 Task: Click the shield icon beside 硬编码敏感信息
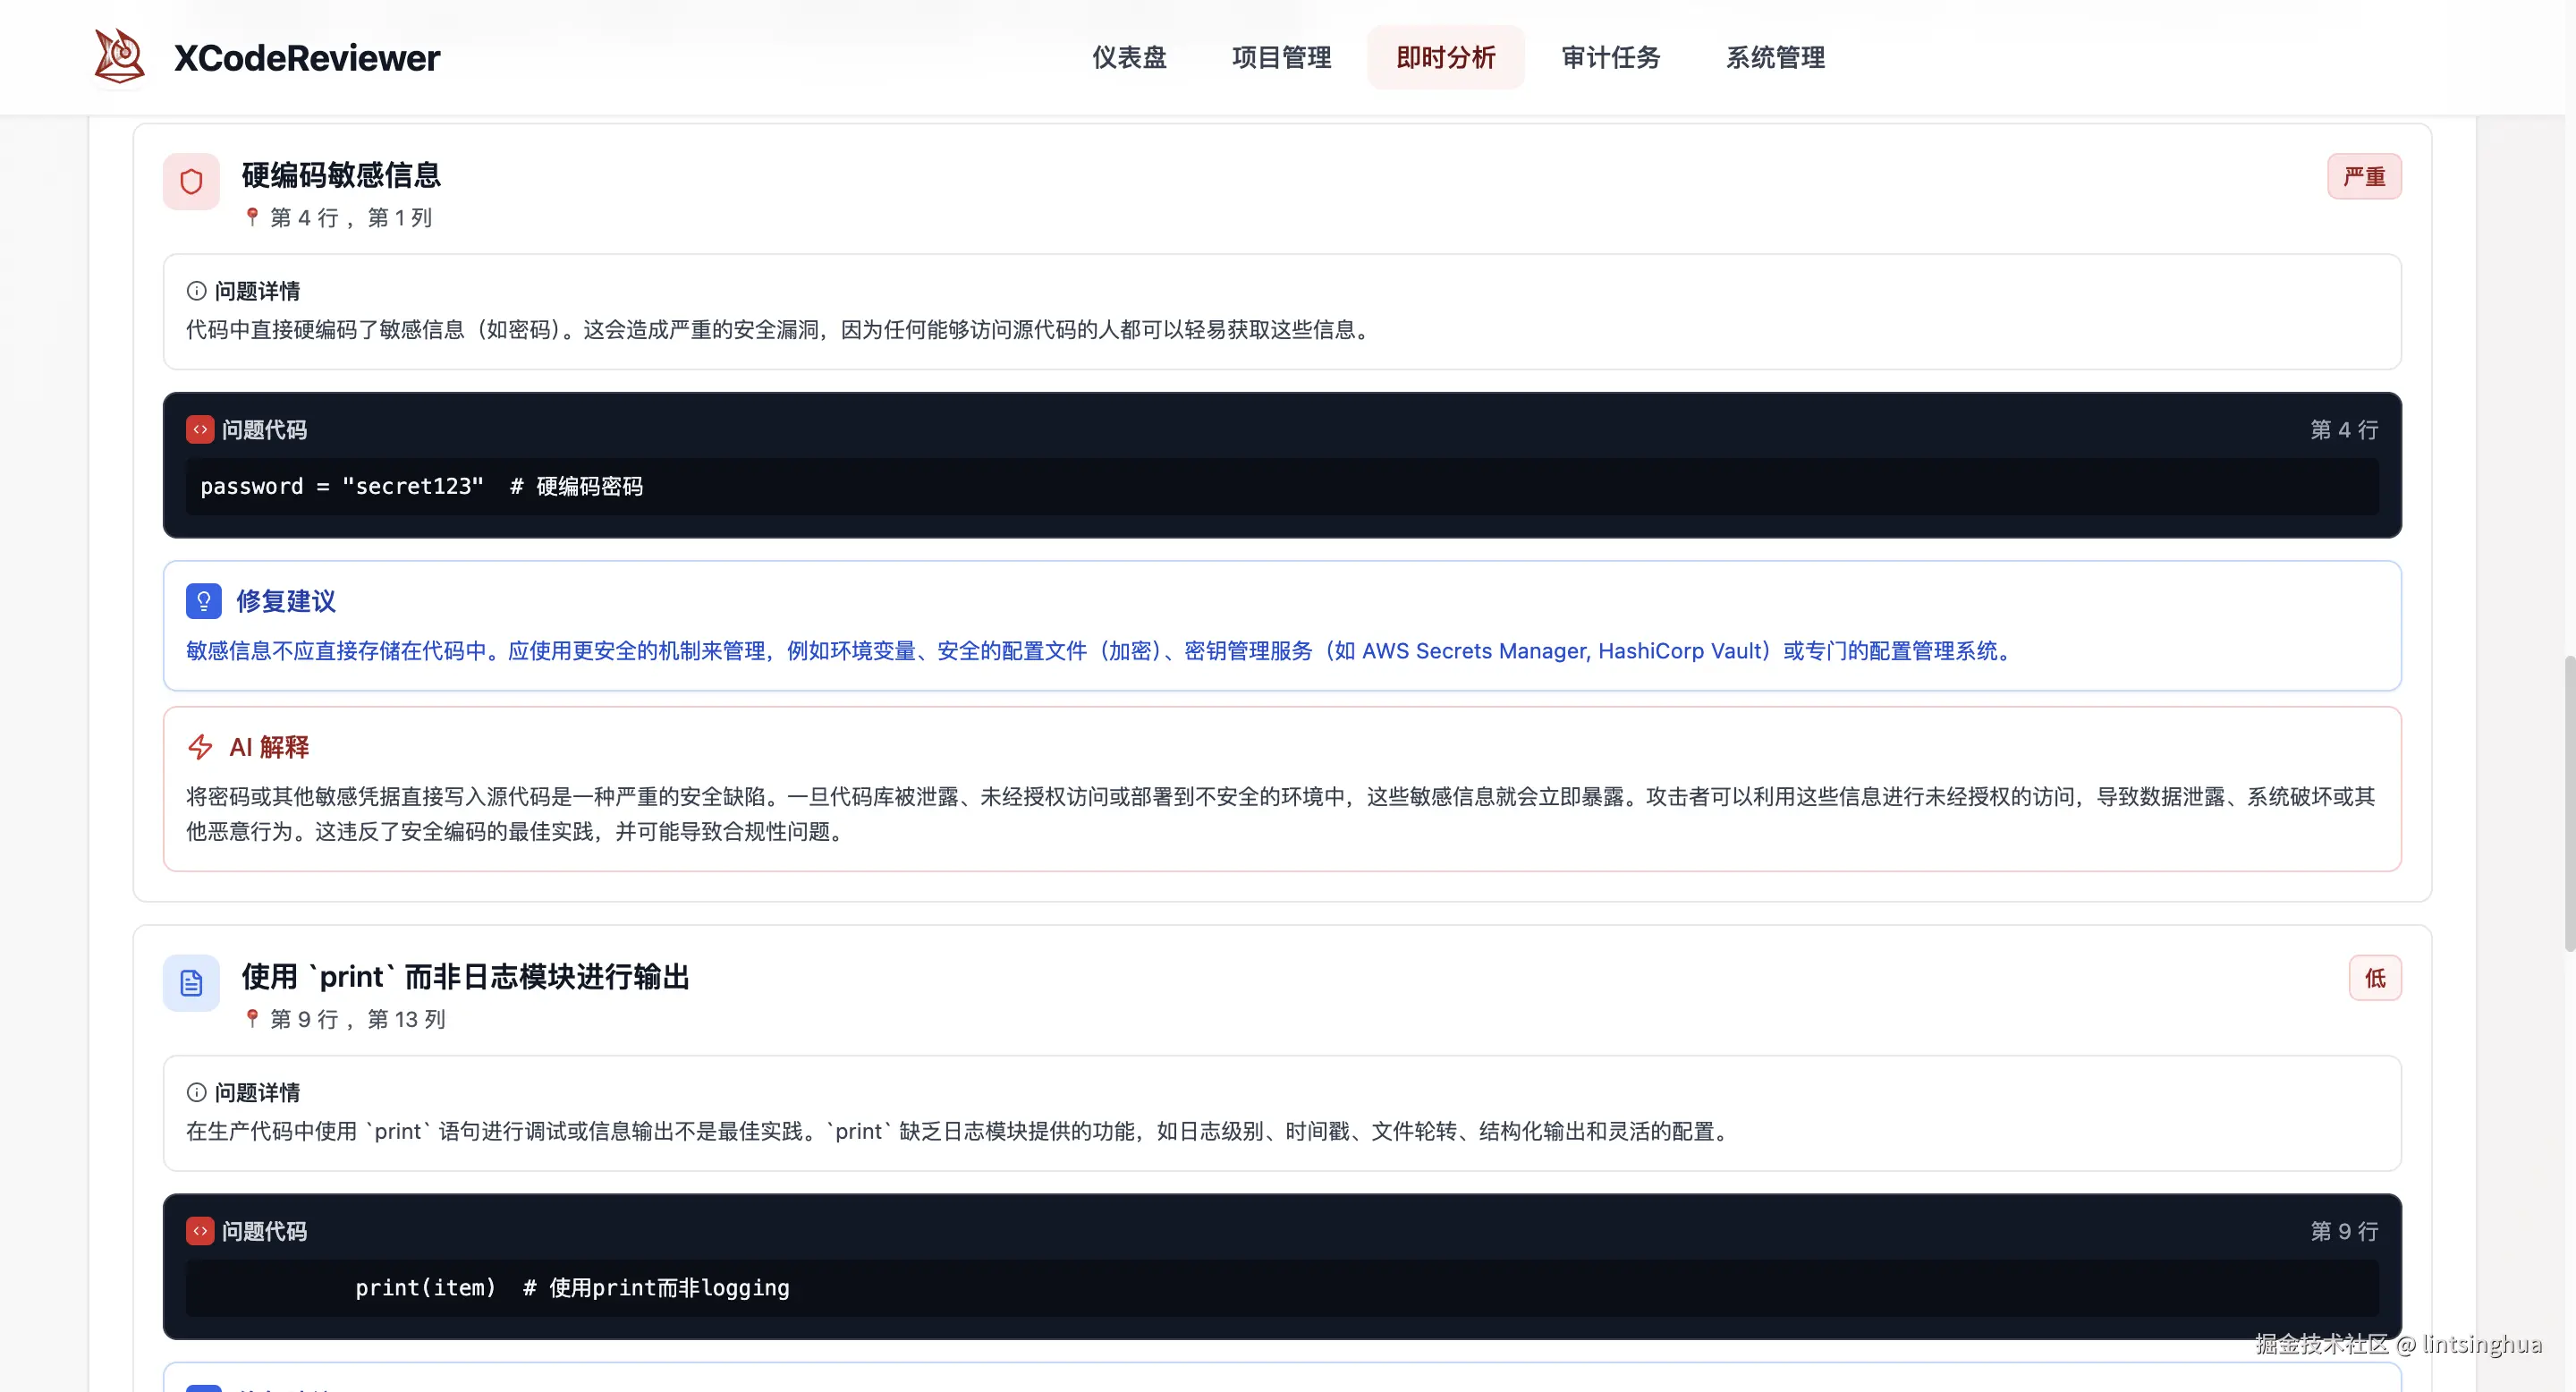coord(190,181)
